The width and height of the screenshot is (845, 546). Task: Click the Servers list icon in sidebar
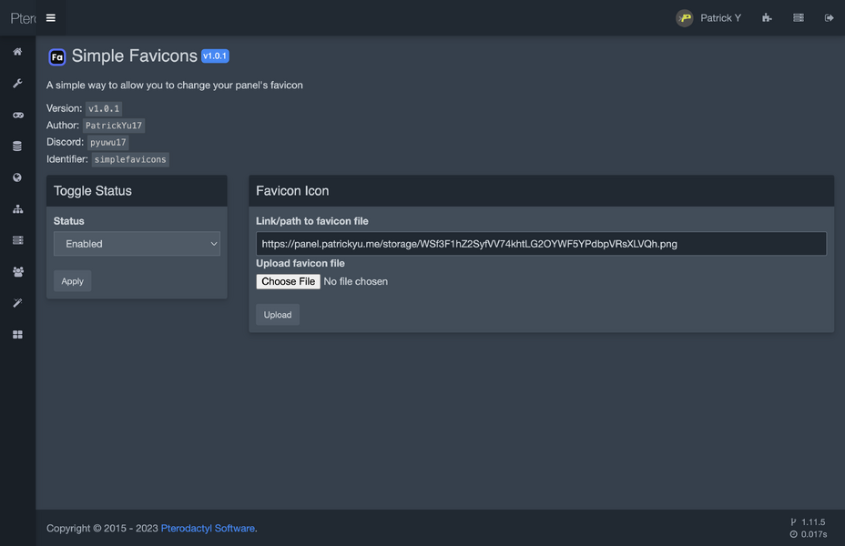pos(17,239)
